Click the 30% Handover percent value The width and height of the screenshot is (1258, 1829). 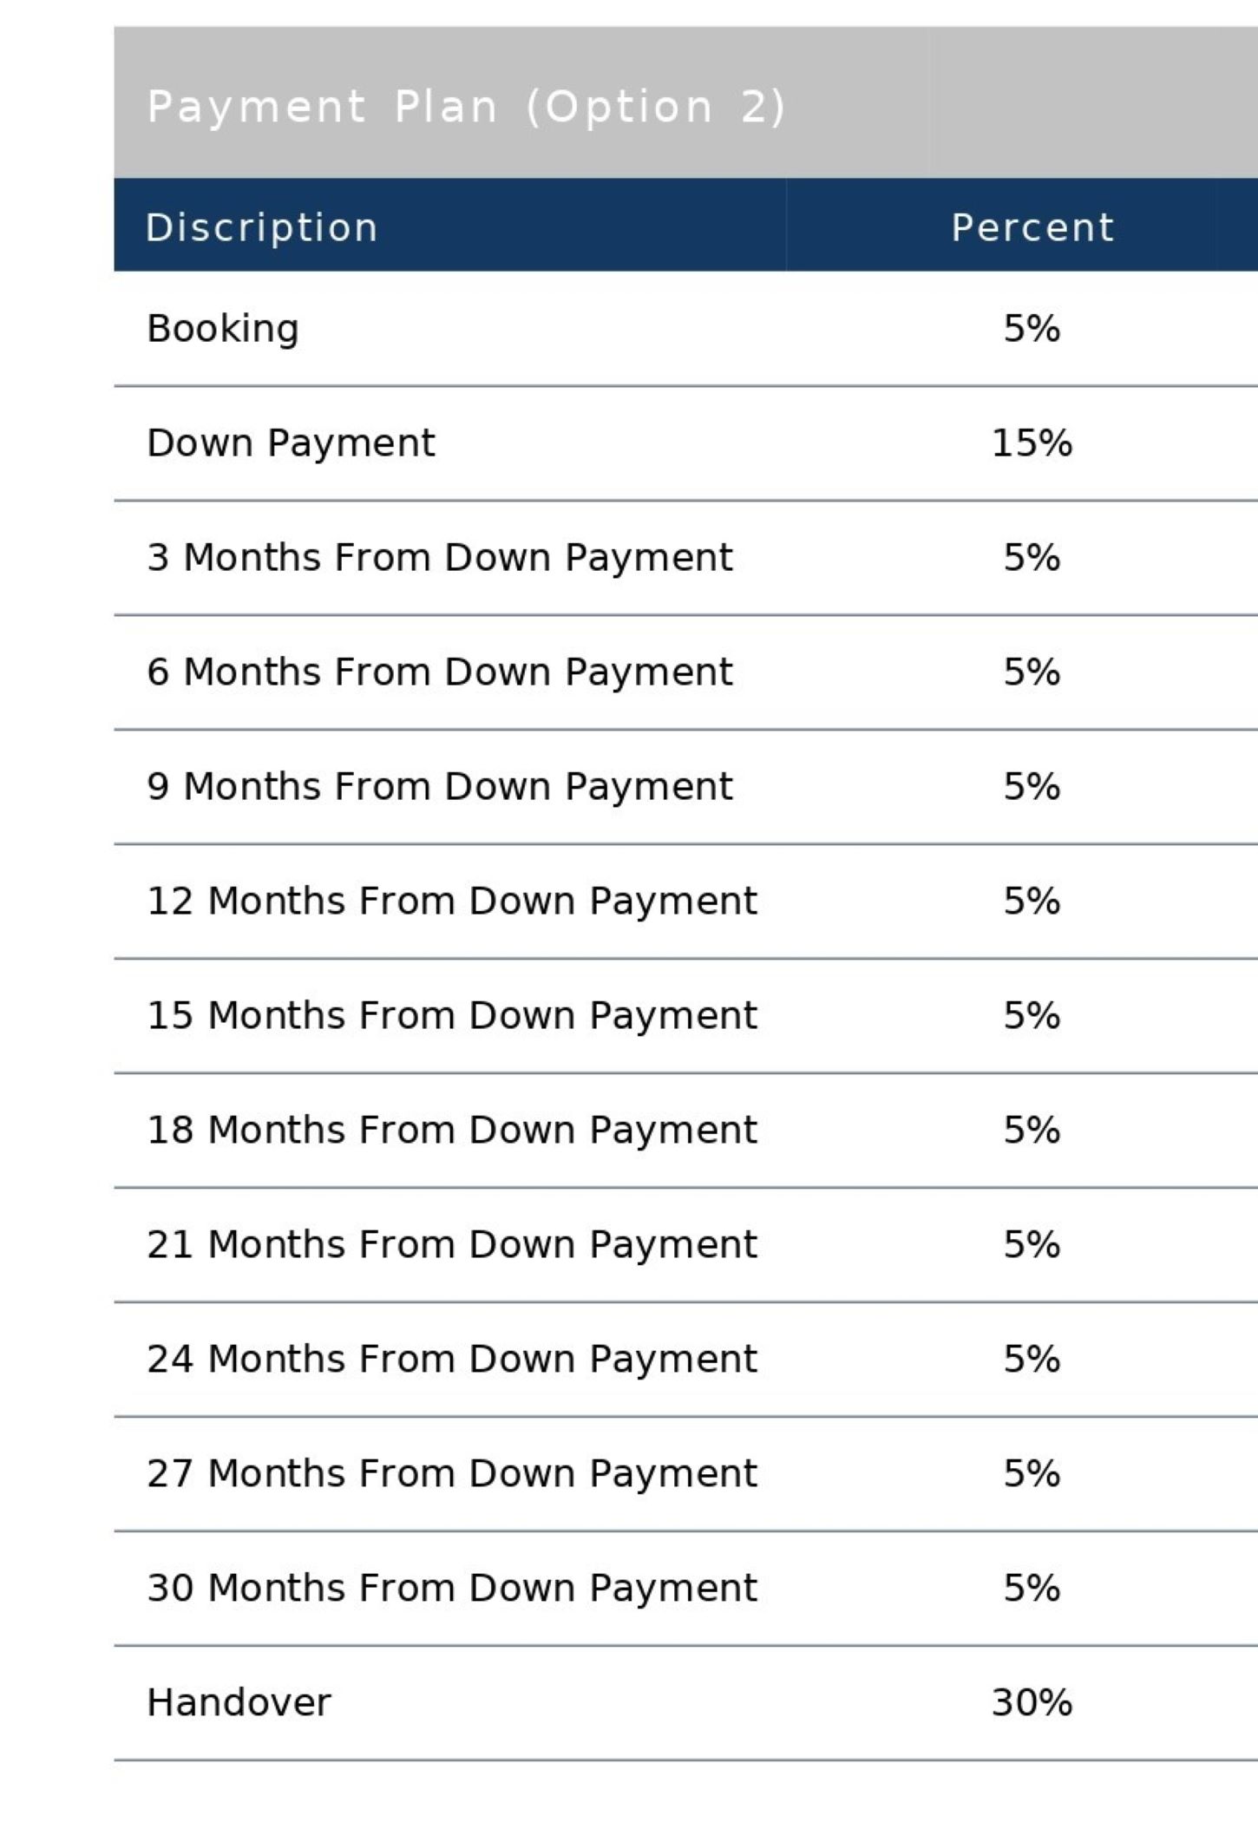(1032, 1703)
